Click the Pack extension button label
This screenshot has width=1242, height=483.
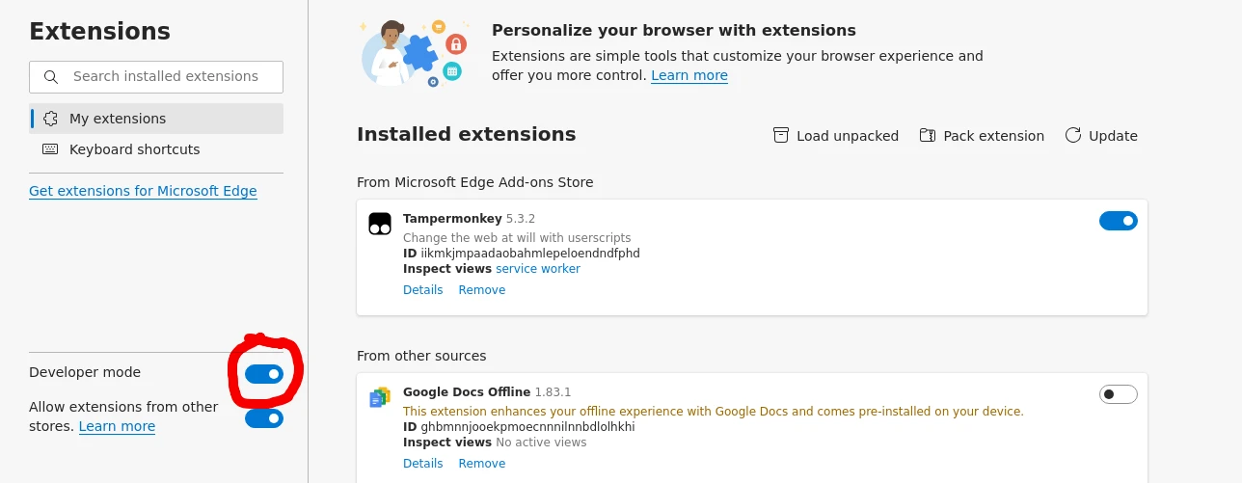coord(994,136)
